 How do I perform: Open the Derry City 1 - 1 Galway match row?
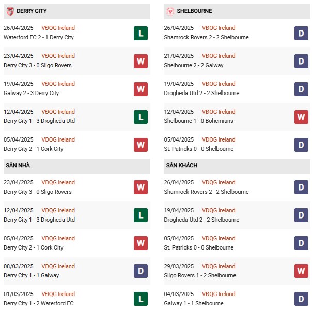coord(77,271)
